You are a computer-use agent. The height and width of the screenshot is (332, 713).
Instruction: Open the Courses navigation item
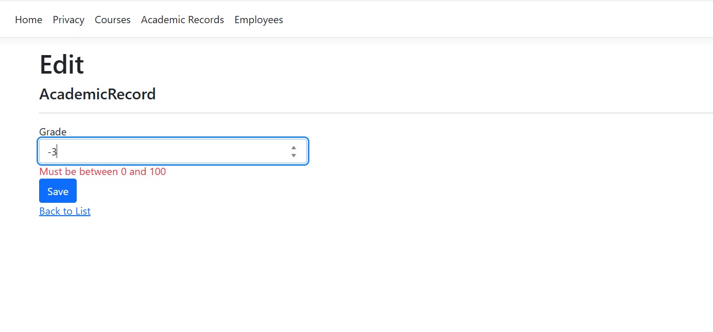pos(113,20)
